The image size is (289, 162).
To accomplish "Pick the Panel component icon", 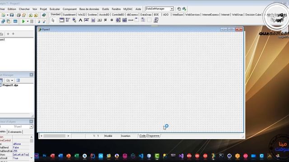I will click(x=149, y=20).
